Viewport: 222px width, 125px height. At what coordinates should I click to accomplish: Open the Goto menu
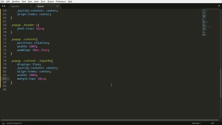[x=36, y=1]
